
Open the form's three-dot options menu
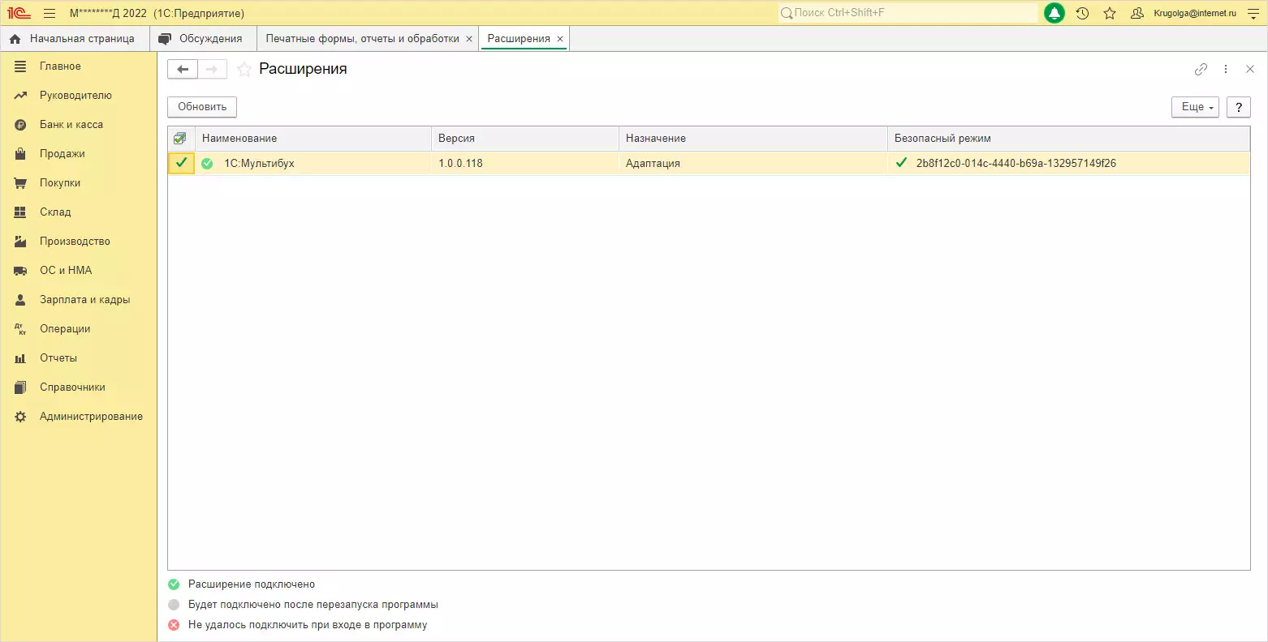pyautogui.click(x=1226, y=70)
